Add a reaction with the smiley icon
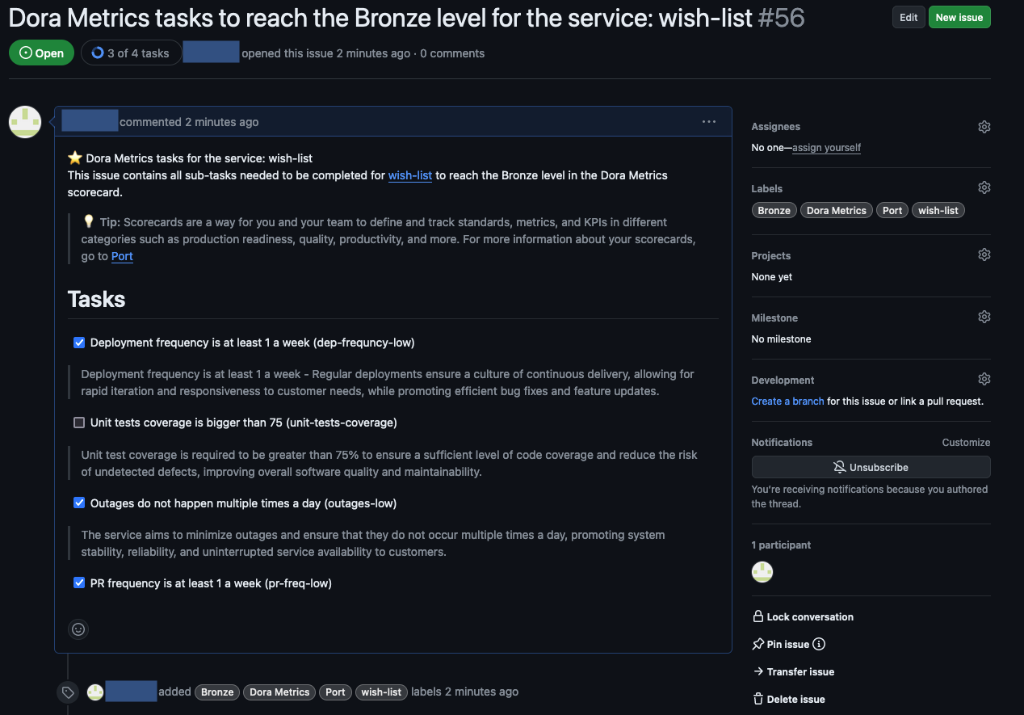The width and height of the screenshot is (1024, 715). tap(78, 629)
